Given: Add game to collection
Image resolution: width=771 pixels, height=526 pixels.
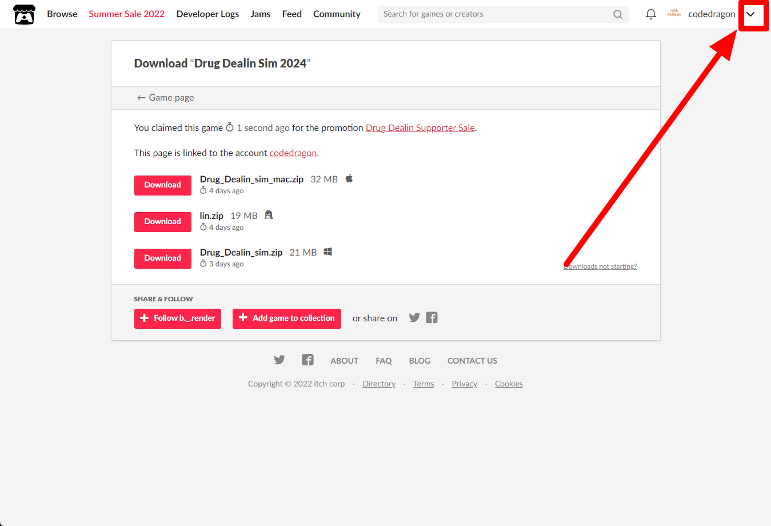Looking at the screenshot, I should (287, 318).
